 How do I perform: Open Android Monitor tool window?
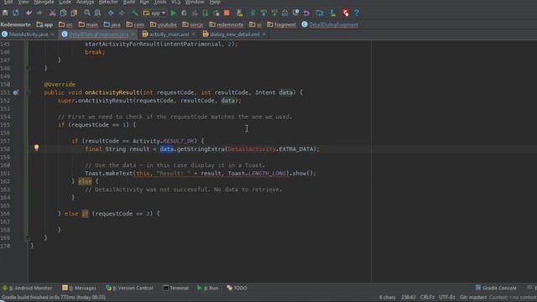tap(28, 288)
